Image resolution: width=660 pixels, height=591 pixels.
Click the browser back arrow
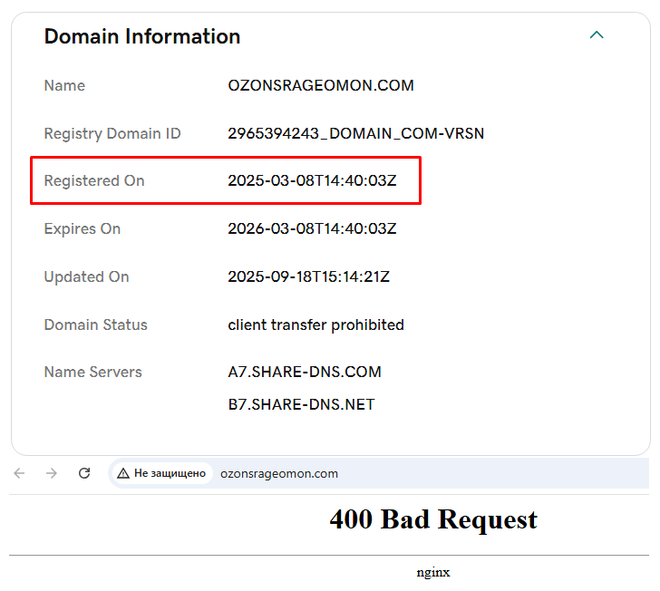pos(20,473)
